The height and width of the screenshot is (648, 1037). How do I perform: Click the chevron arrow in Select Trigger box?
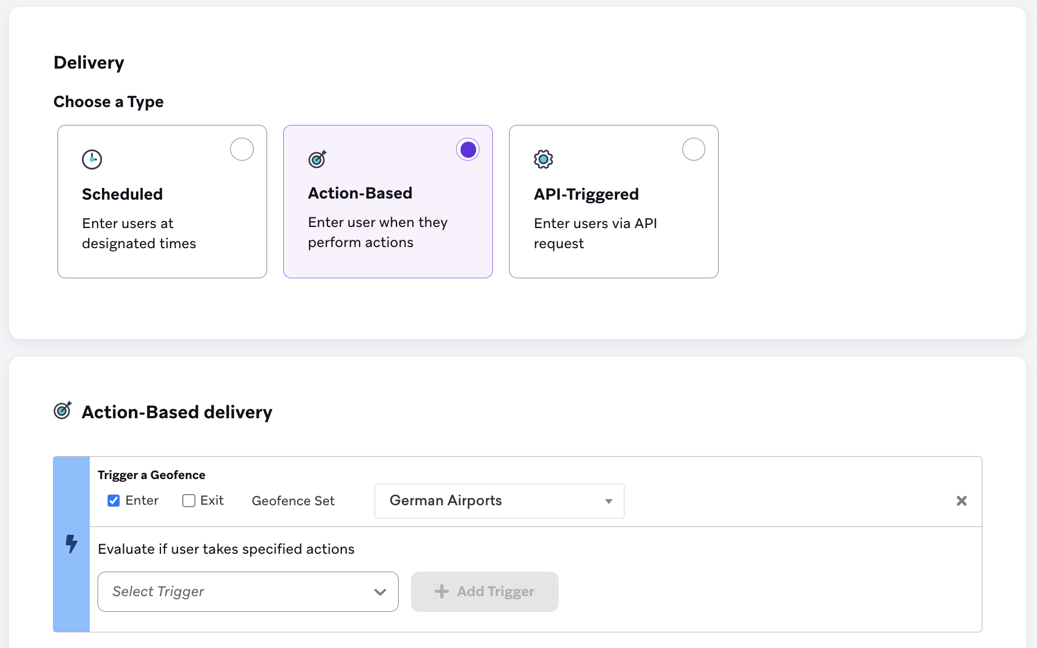[380, 592]
